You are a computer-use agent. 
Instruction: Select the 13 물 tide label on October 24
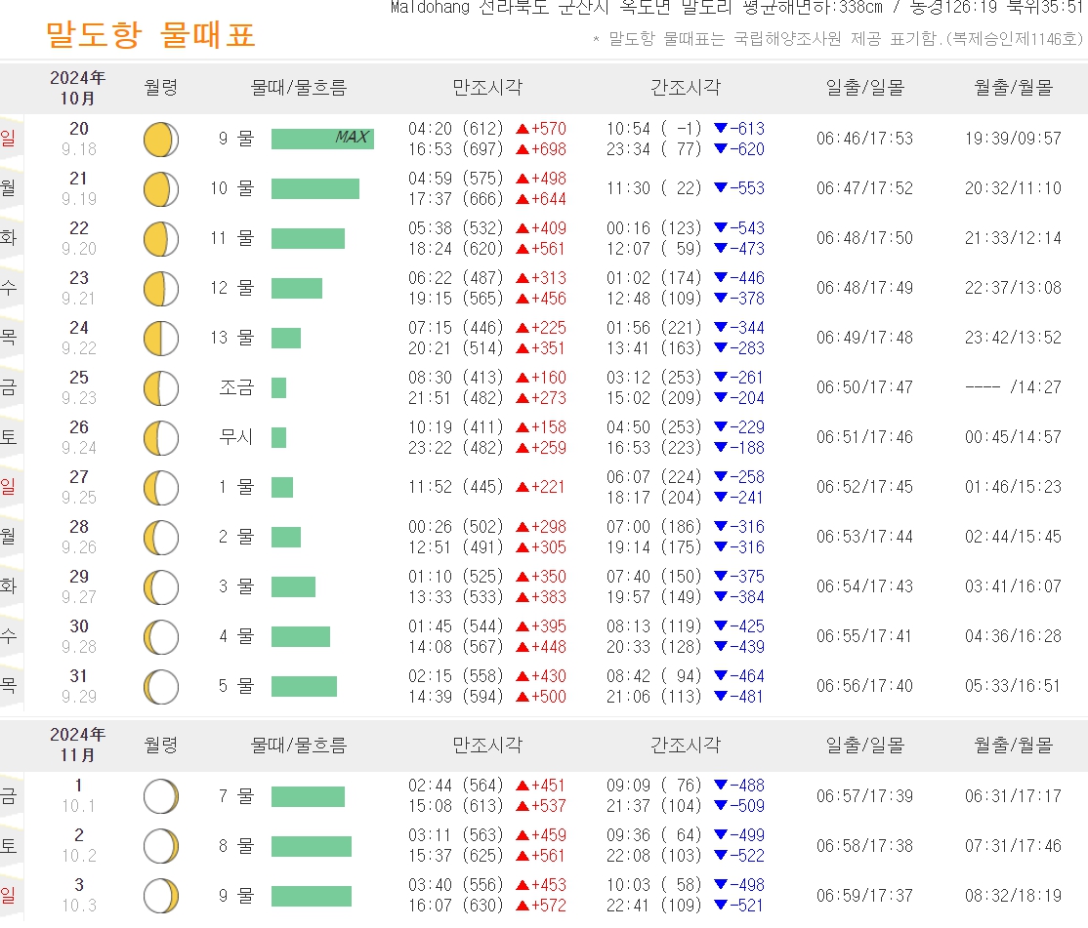(x=231, y=338)
